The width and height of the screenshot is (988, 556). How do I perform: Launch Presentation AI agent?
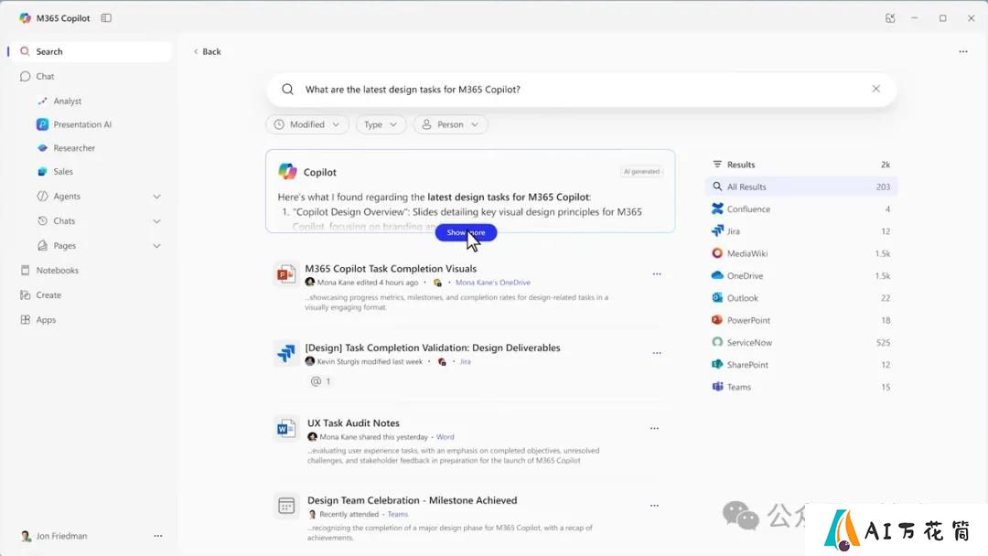point(74,124)
